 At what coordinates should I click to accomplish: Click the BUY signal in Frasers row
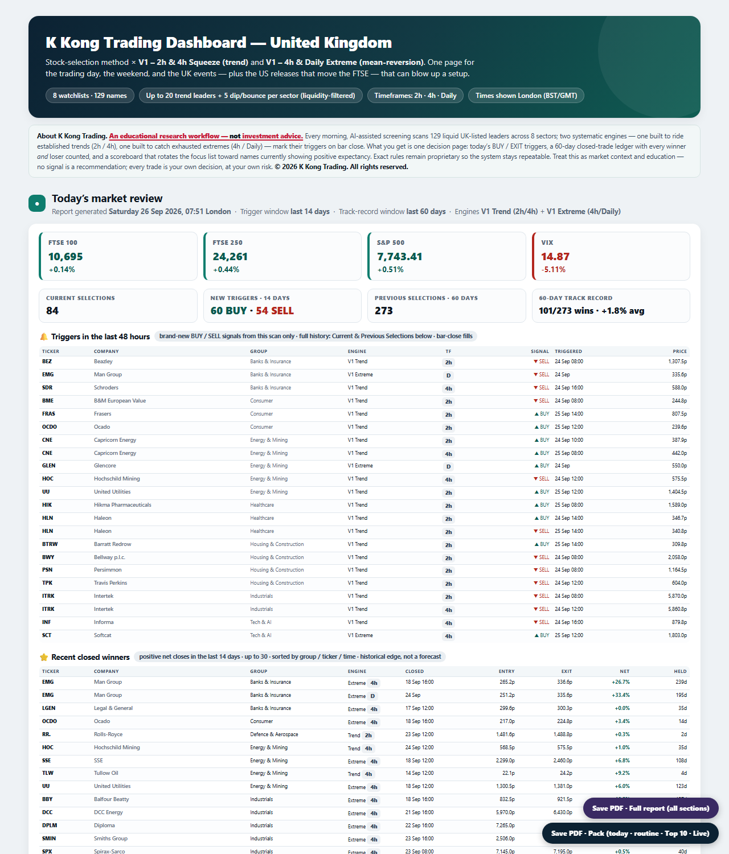[x=542, y=414]
